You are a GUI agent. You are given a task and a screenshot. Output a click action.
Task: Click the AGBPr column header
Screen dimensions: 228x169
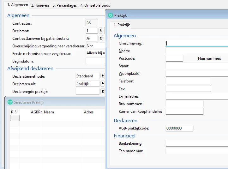(x=36, y=112)
